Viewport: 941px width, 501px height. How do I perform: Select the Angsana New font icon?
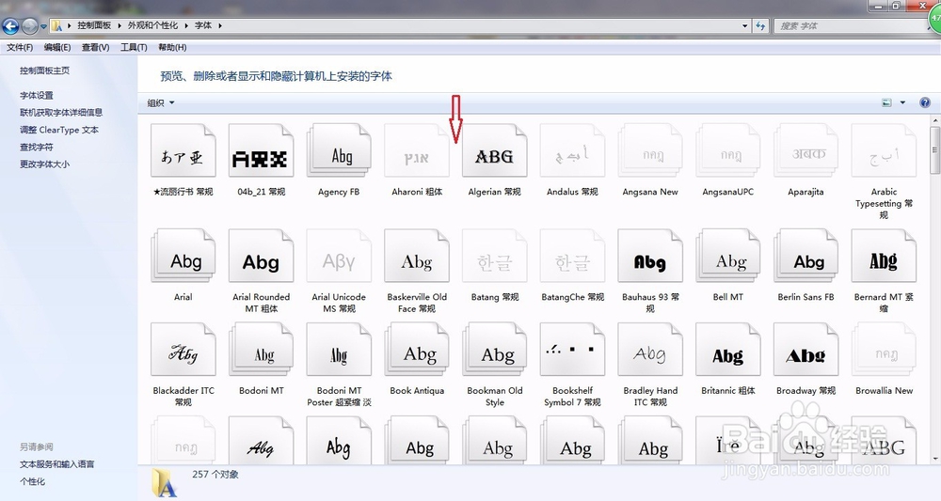point(650,151)
